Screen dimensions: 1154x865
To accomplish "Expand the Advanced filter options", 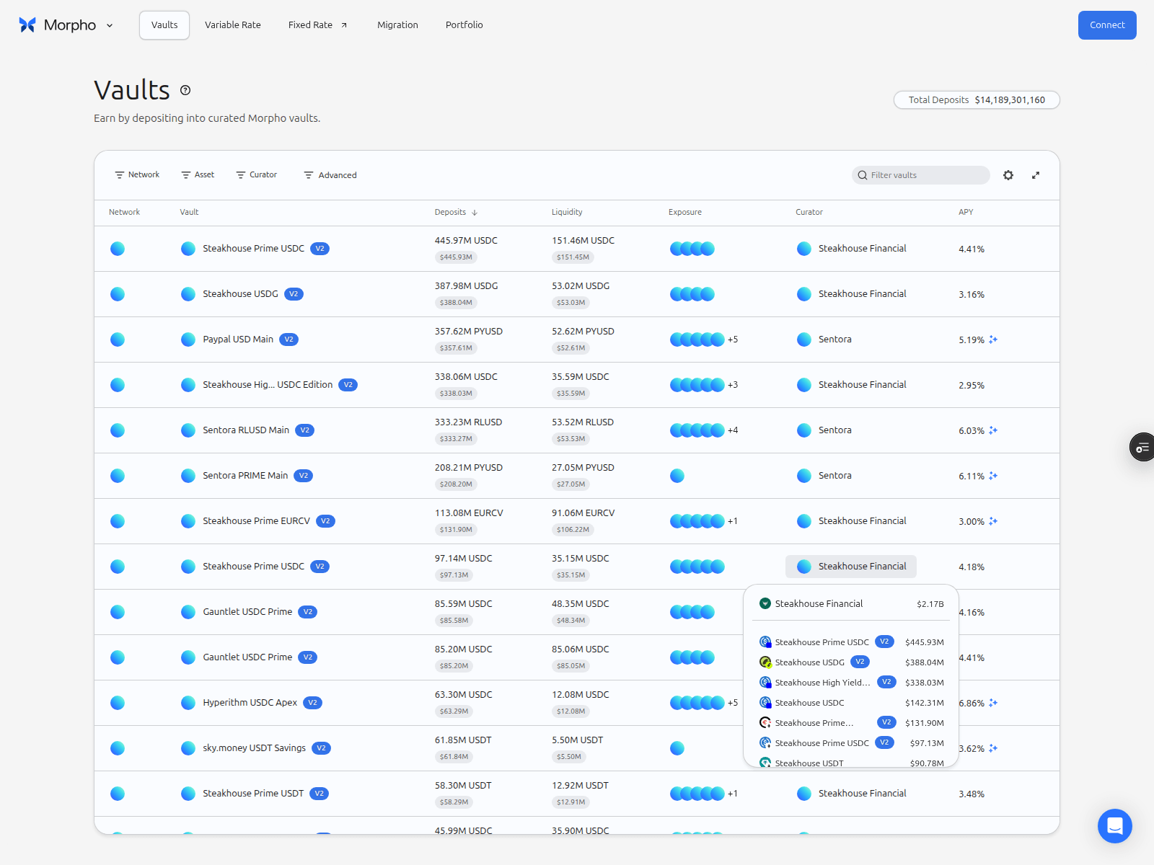I will click(330, 175).
